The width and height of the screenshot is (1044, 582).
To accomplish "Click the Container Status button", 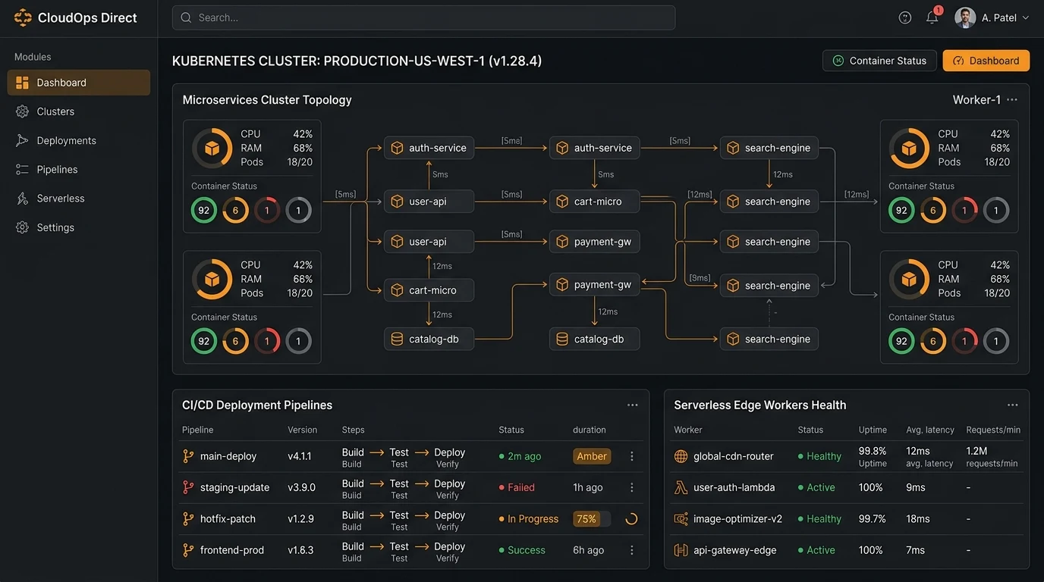I will pos(879,61).
